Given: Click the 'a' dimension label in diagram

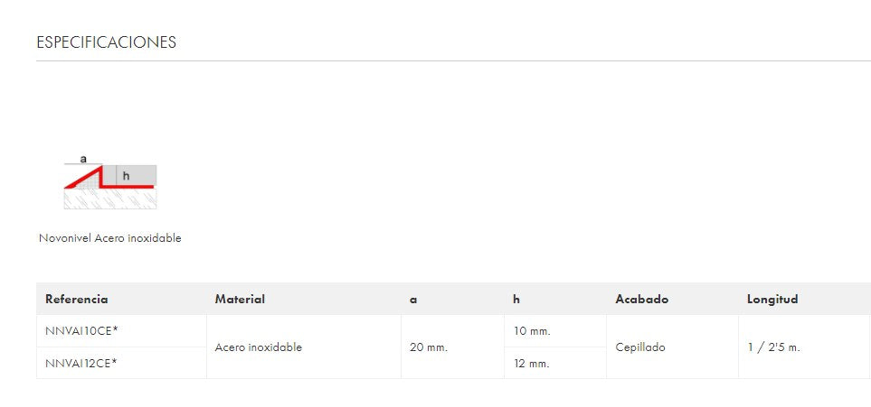Looking at the screenshot, I should coord(83,159).
